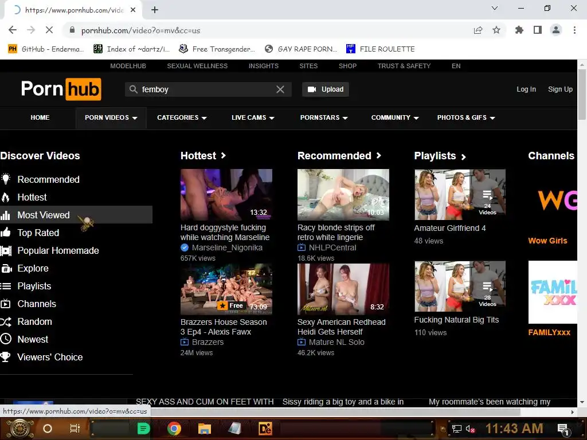
Task: Open SHOP in the top bar
Action: coord(347,66)
